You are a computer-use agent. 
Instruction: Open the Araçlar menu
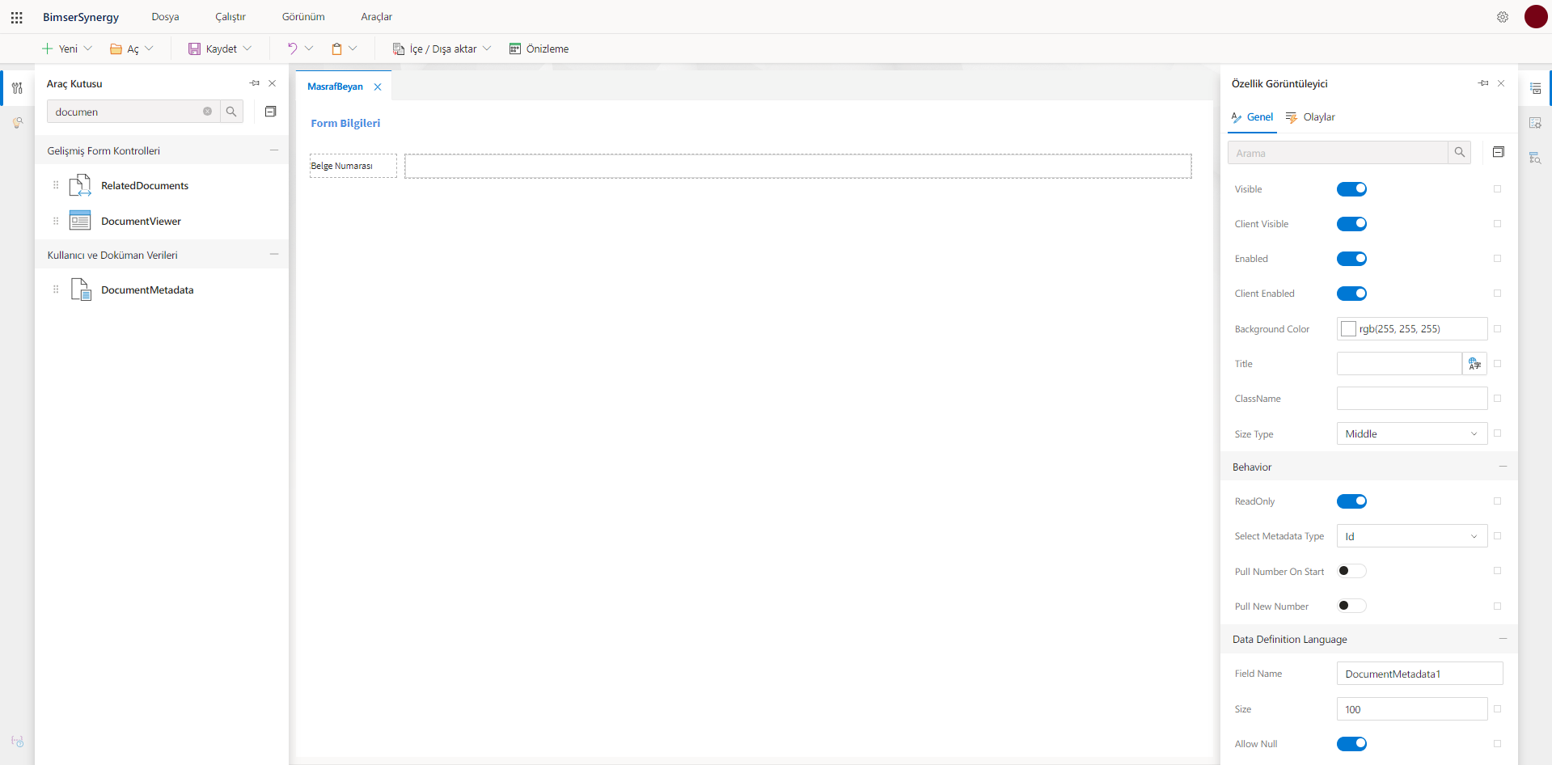377,17
